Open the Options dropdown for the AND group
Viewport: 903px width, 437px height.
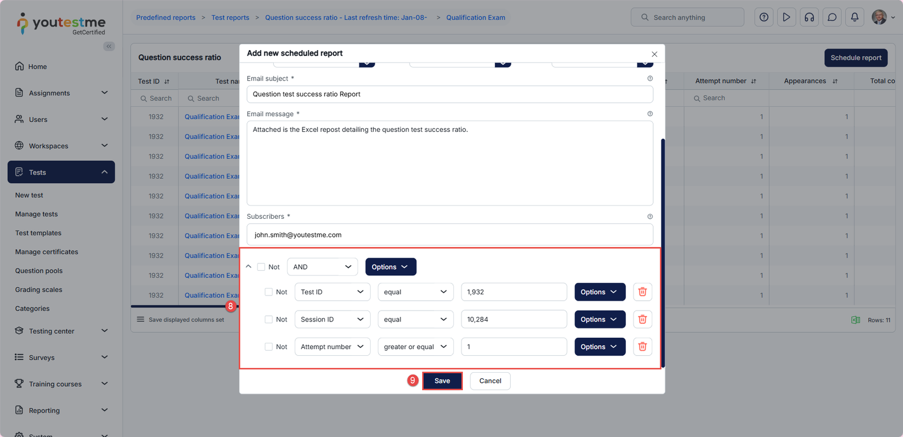[391, 267]
